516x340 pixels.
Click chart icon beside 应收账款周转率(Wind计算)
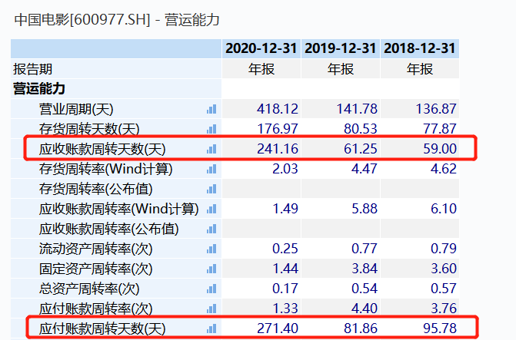click(211, 209)
